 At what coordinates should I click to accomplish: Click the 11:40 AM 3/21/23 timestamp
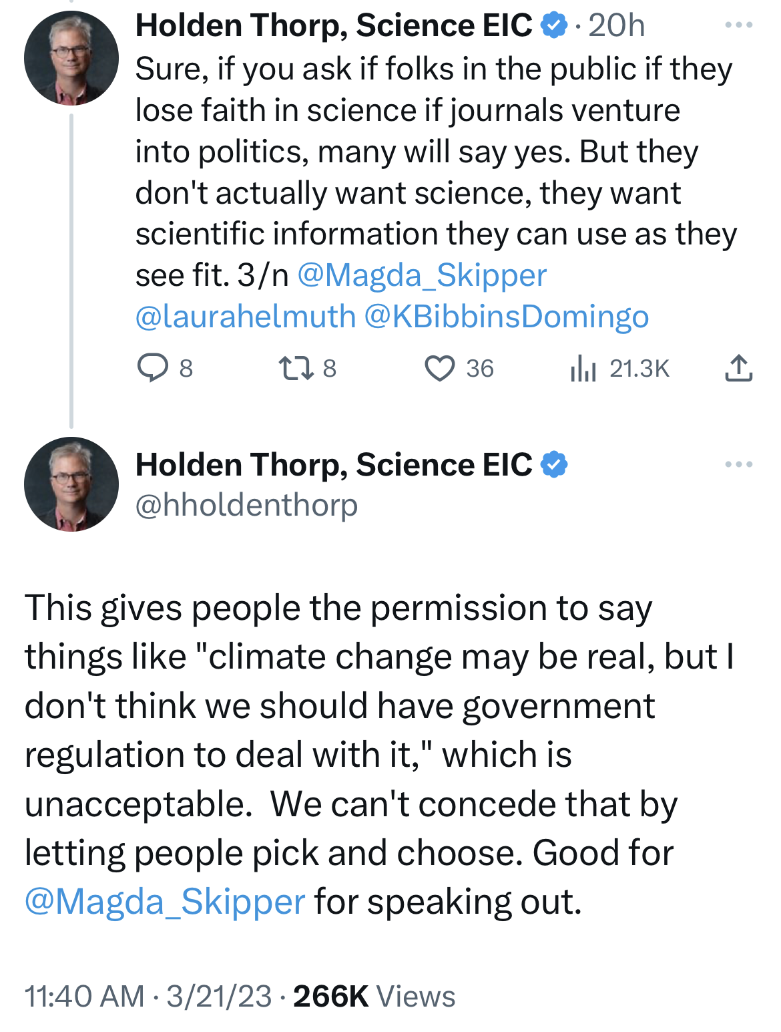148,996
